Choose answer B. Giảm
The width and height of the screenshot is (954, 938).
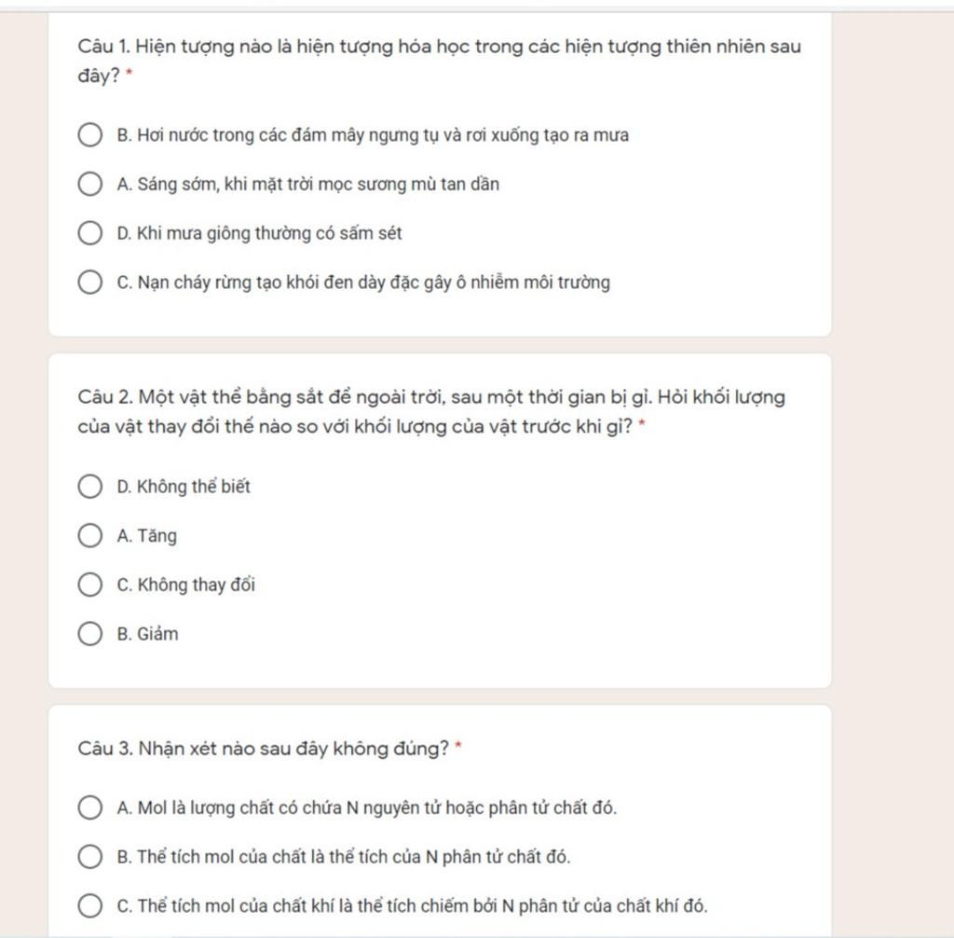[x=90, y=633]
